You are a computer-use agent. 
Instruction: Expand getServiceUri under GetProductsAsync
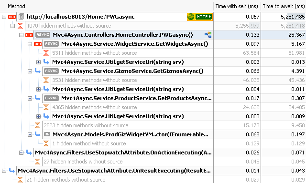[x=38, y=116]
